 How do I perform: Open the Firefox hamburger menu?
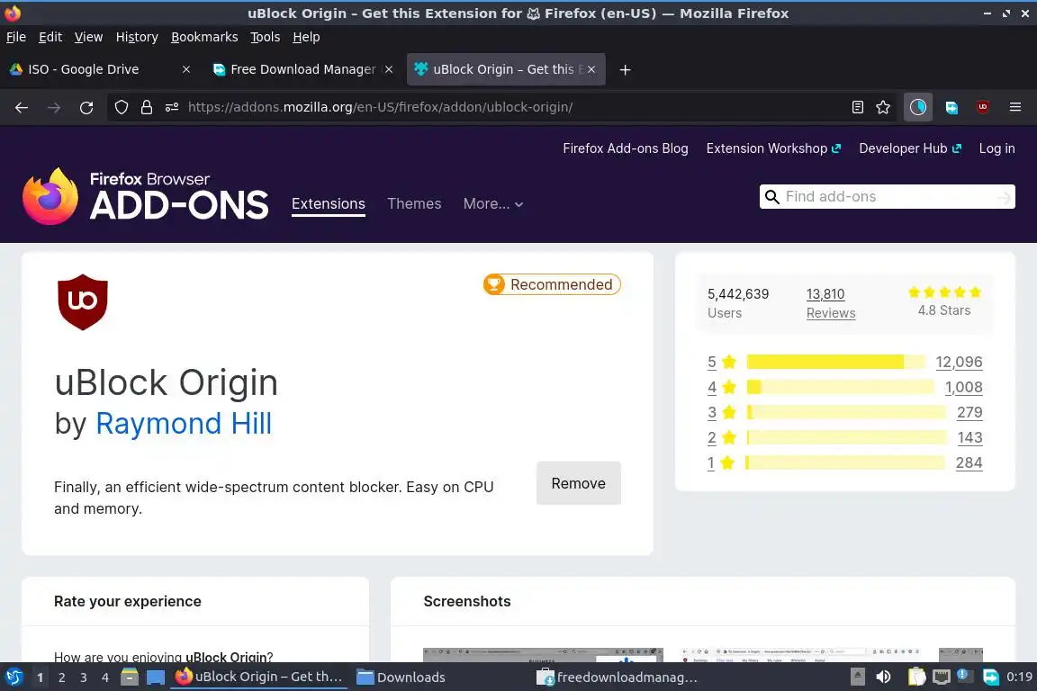[x=1015, y=107]
